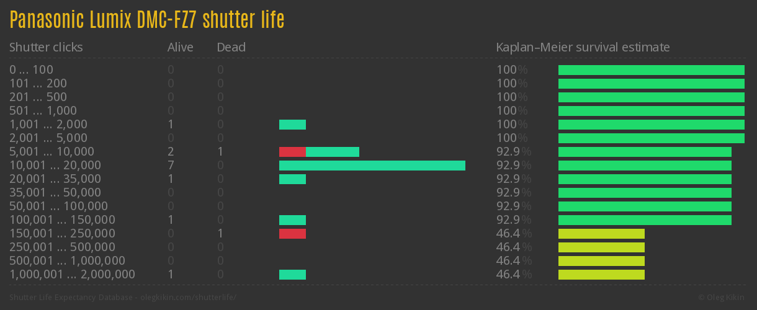Select the Kaplan–Meier survival estimate header
757x310 pixels.
pyautogui.click(x=583, y=47)
